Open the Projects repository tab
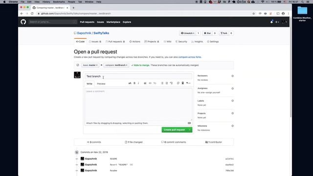Screen dimensions: 313x176 pyautogui.click(x=152, y=42)
